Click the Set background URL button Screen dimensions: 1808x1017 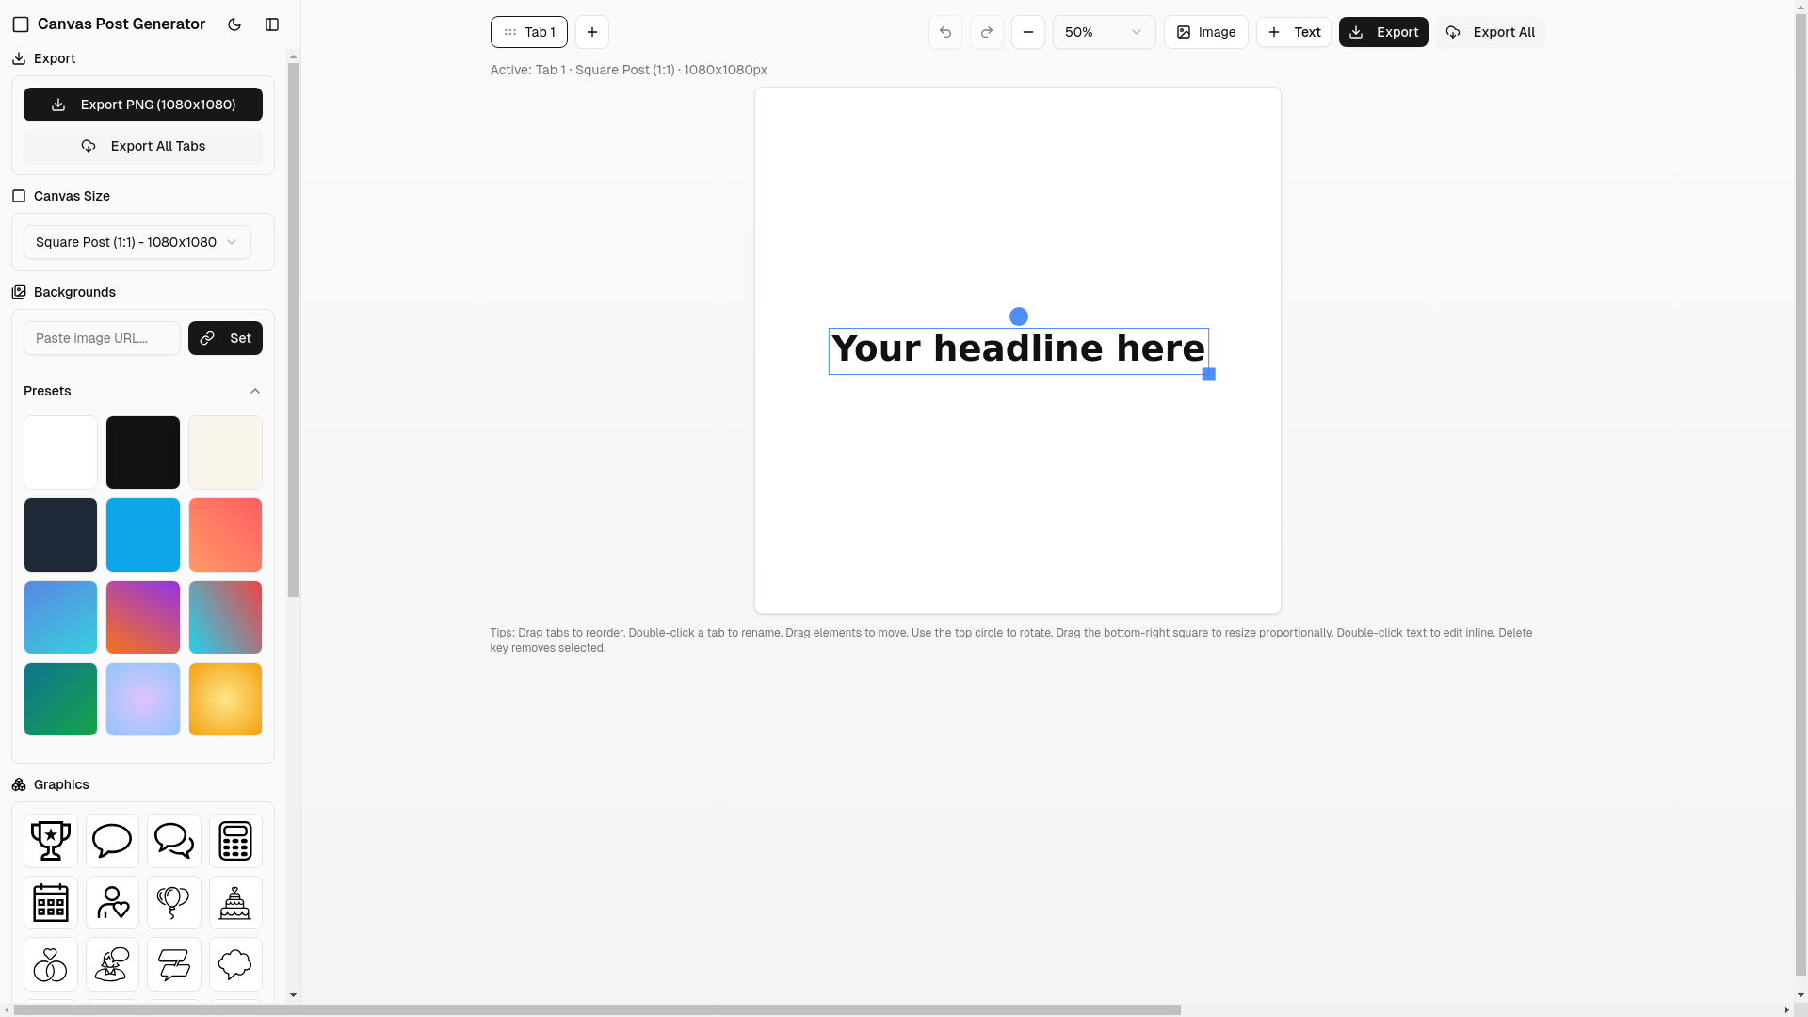(226, 338)
